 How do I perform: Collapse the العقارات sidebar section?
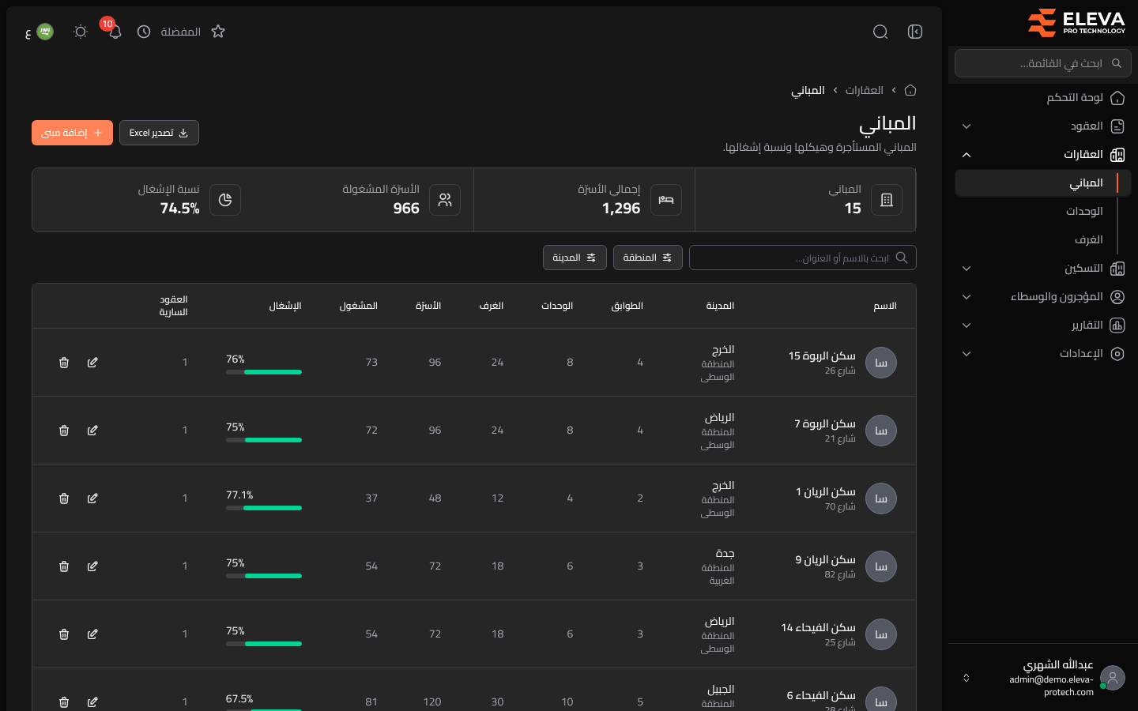pyautogui.click(x=1043, y=155)
